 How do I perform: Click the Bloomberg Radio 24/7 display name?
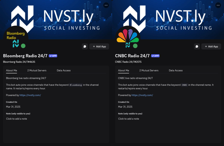25,56
